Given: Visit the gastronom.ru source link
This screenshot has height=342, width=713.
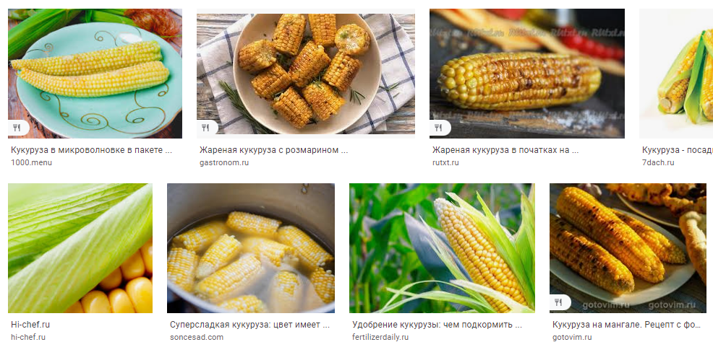Looking at the screenshot, I should pyautogui.click(x=224, y=162).
